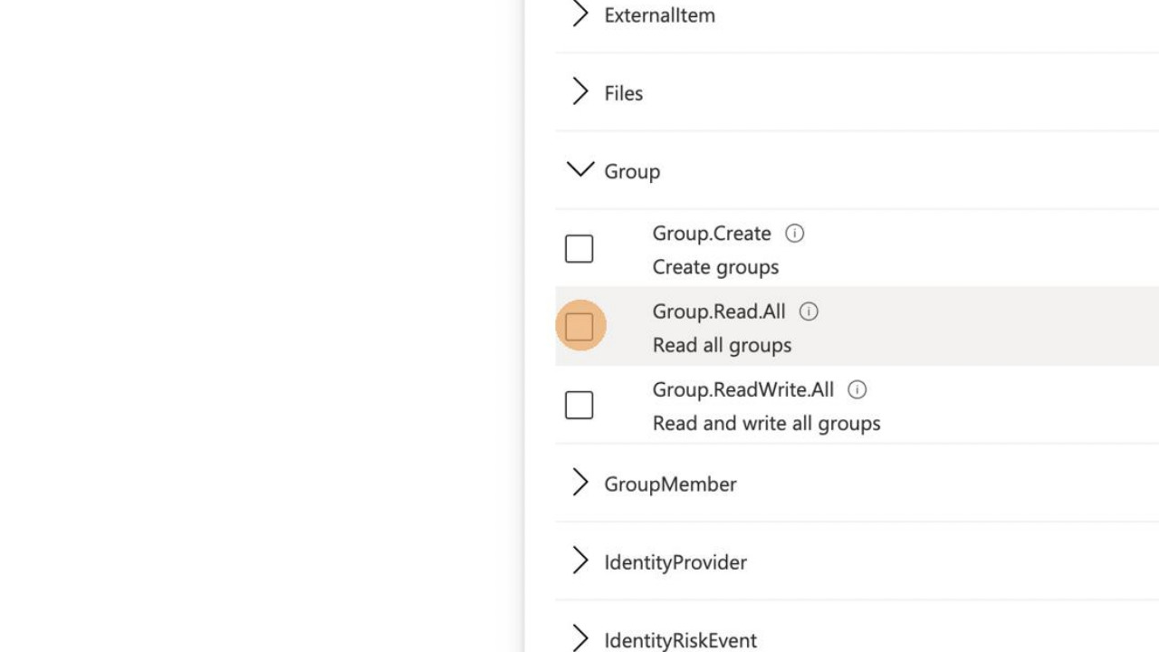Click the ExternalItem disclosure arrow
Screen dimensions: 1159x652
click(580, 14)
